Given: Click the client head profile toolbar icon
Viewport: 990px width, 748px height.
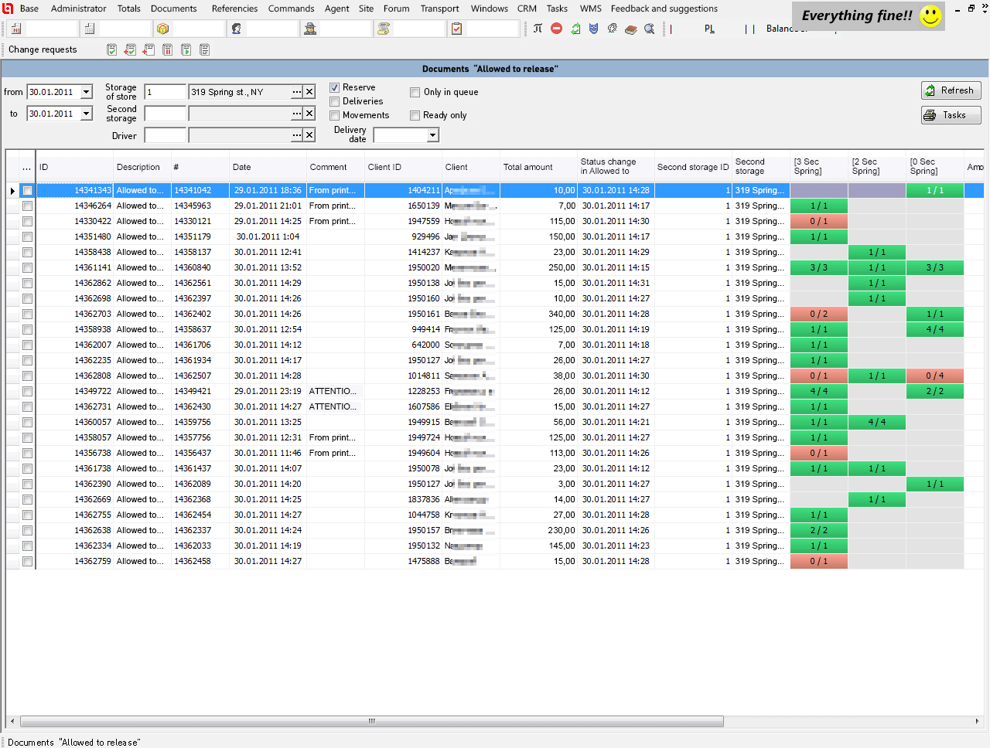Looking at the screenshot, I should [x=236, y=29].
